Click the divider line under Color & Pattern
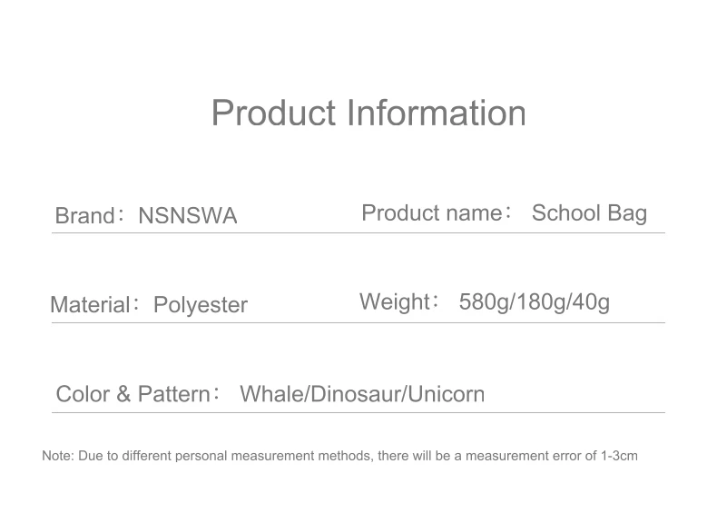 tap(358, 413)
